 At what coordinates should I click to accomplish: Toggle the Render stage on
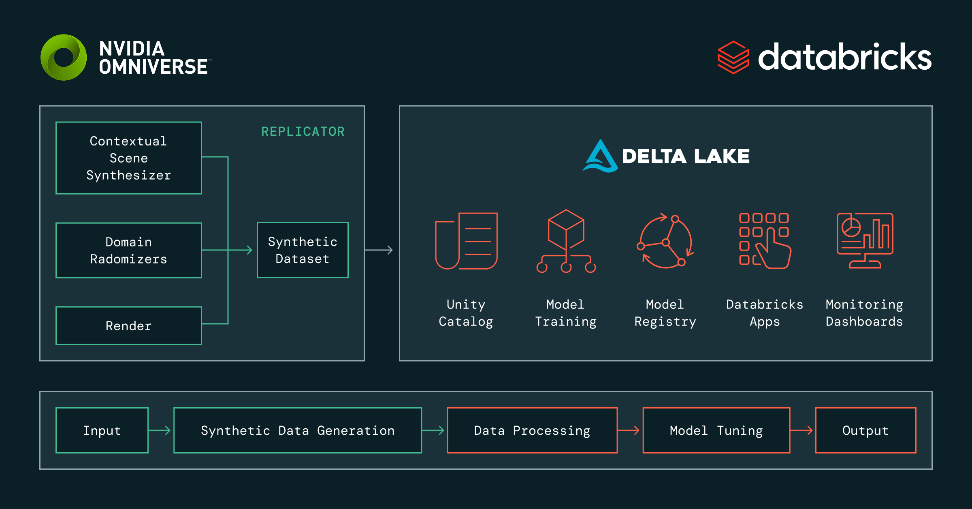[128, 325]
